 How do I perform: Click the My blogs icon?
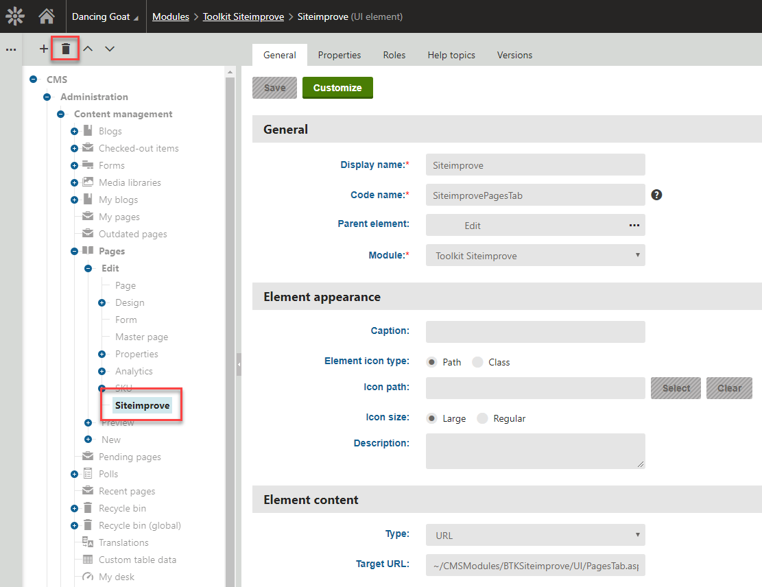88,200
